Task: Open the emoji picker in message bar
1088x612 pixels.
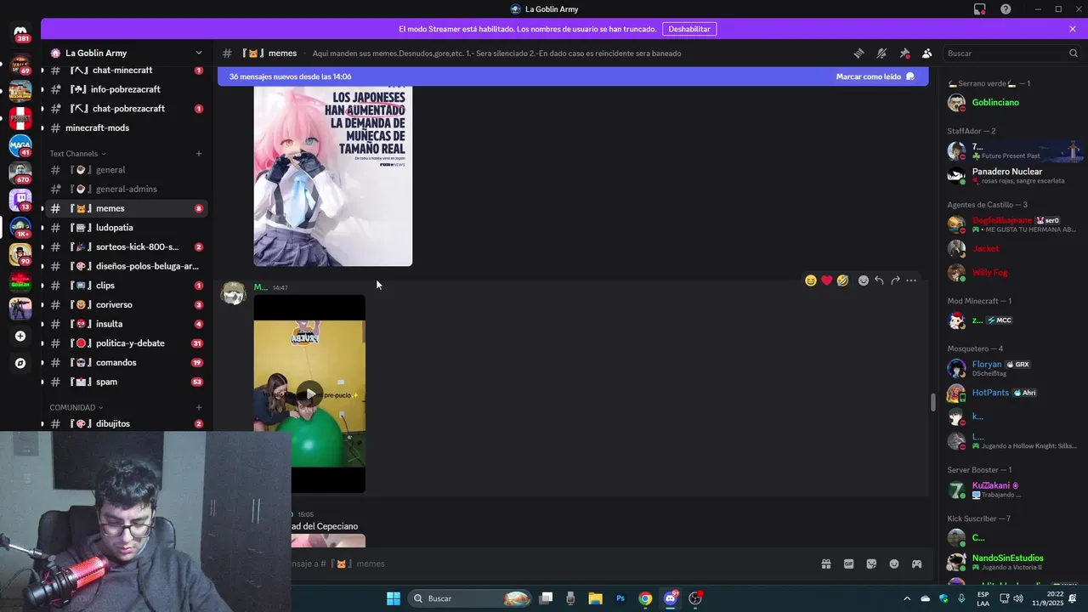Action: coord(894,564)
